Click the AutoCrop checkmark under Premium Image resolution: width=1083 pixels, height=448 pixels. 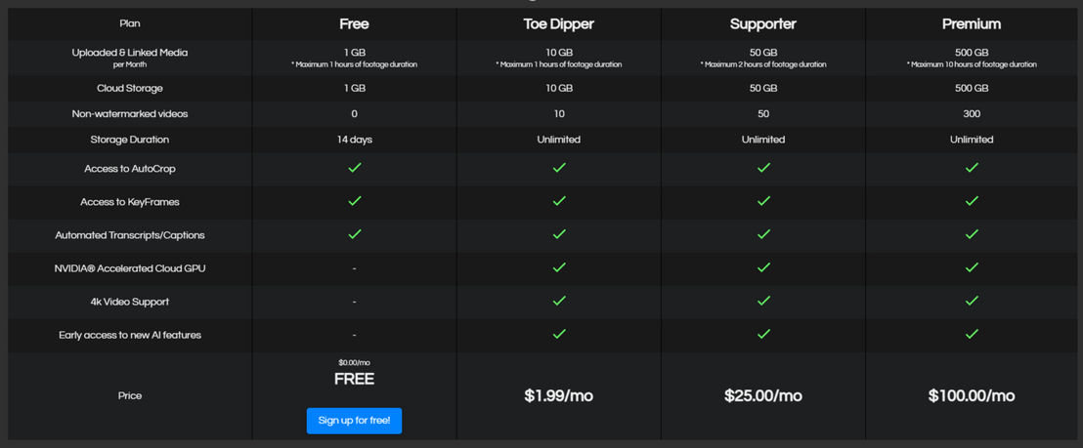tap(972, 168)
